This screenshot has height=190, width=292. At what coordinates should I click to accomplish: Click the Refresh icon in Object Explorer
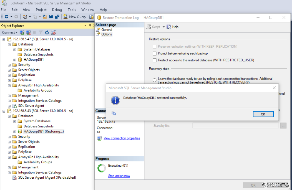[x=47, y=32]
